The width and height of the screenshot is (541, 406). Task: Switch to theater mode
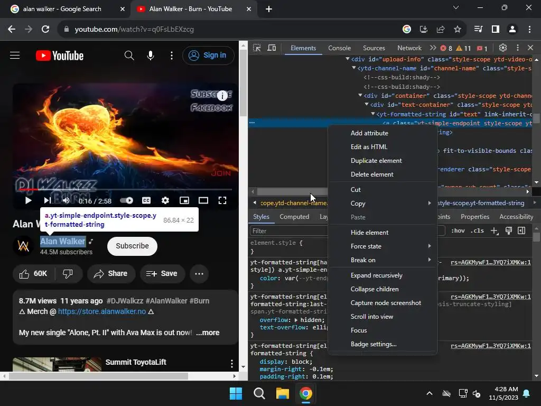(x=203, y=200)
